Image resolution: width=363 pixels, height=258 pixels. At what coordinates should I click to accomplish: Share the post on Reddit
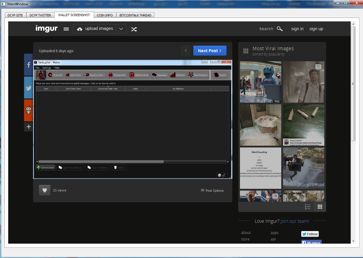(28, 110)
